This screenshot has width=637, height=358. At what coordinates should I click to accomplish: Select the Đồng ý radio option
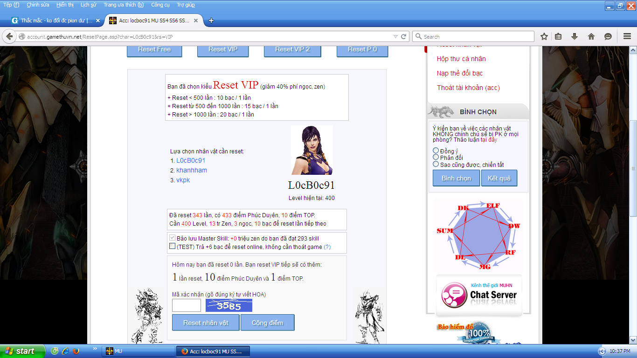(436, 151)
